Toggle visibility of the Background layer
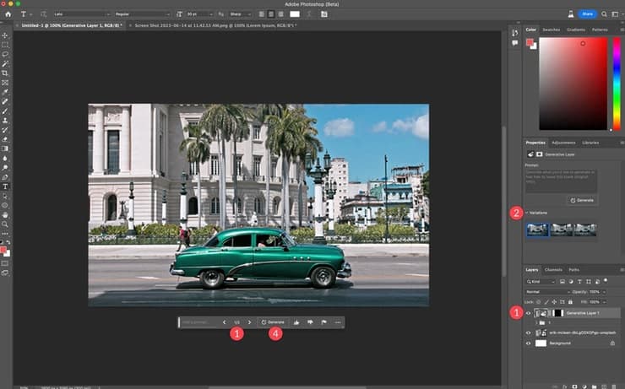625x389 pixels. tap(529, 343)
